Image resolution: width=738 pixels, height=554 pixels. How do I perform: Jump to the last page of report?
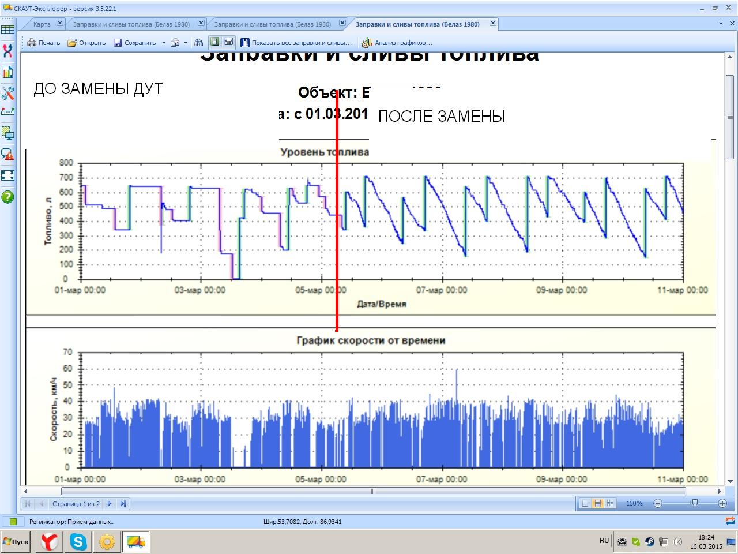coord(123,504)
